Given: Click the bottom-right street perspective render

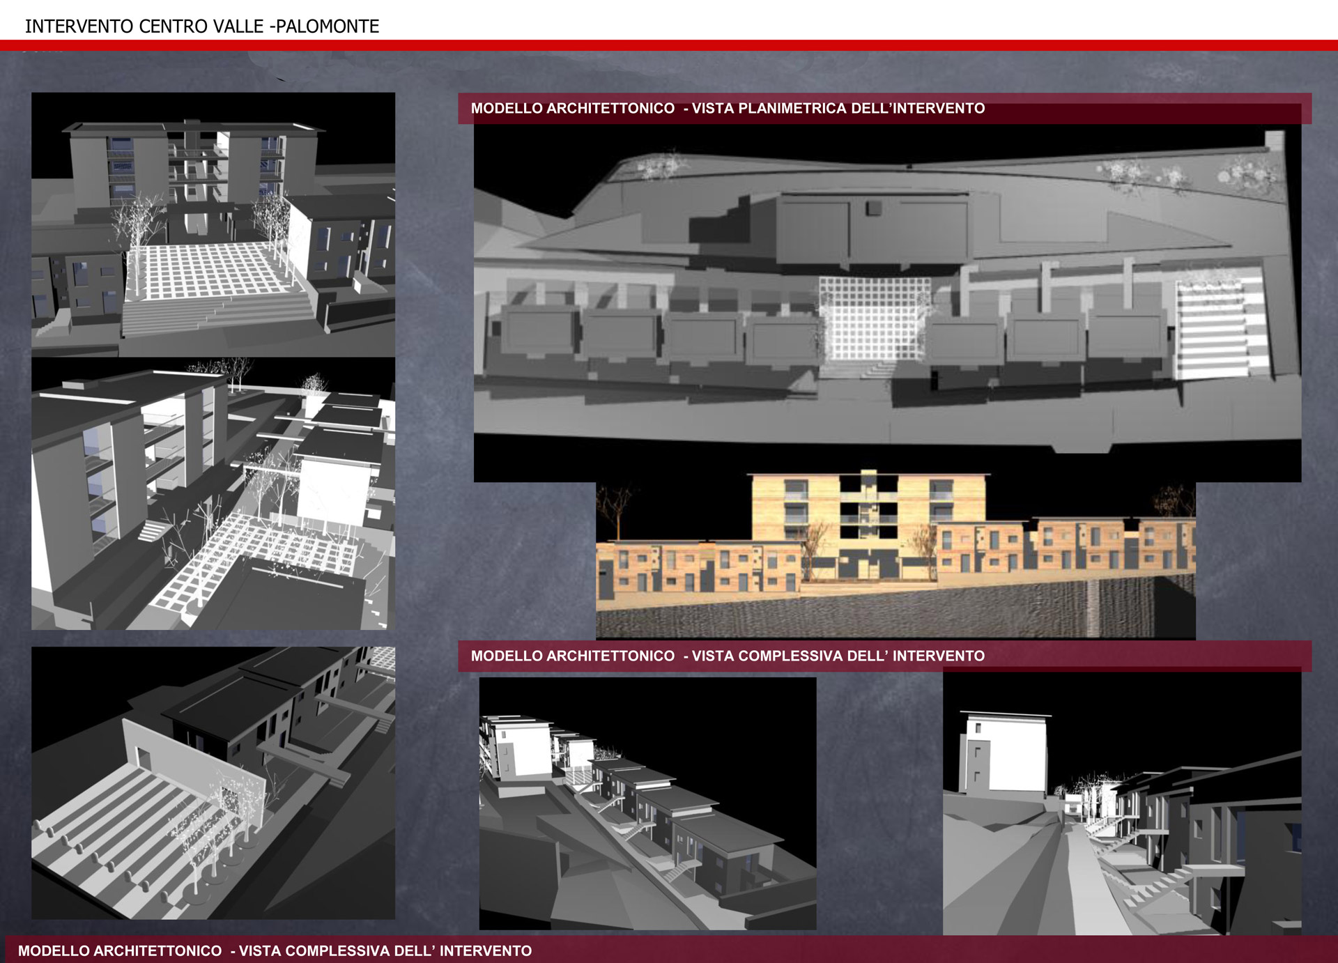Looking at the screenshot, I should (1122, 803).
